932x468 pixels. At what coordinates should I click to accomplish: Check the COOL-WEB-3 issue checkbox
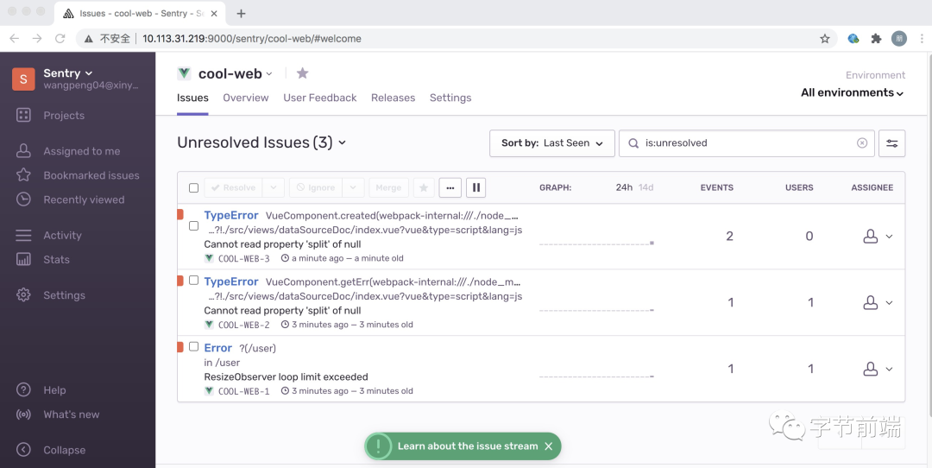click(x=193, y=226)
